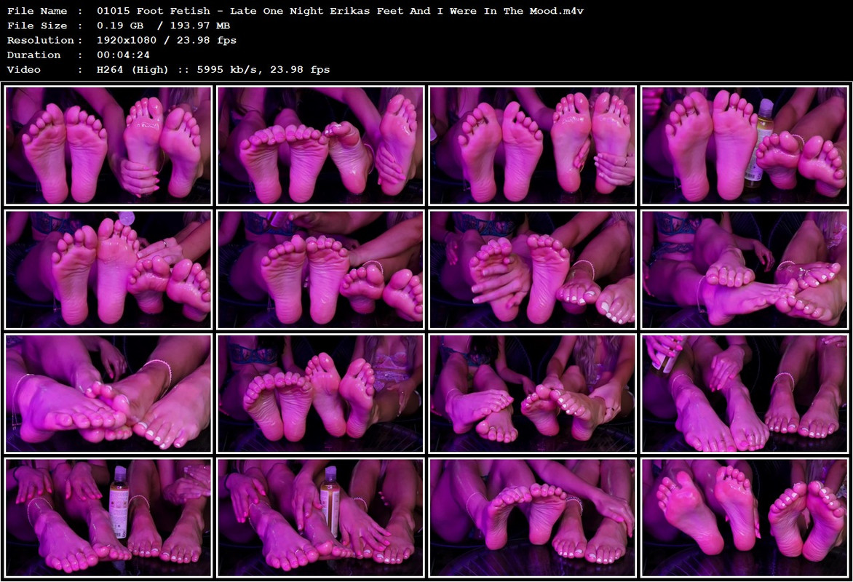This screenshot has height=582, width=853.
Task: Open the third thumbnail in the third row
Action: (533, 394)
